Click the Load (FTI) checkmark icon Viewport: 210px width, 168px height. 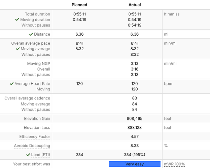pos(28,155)
